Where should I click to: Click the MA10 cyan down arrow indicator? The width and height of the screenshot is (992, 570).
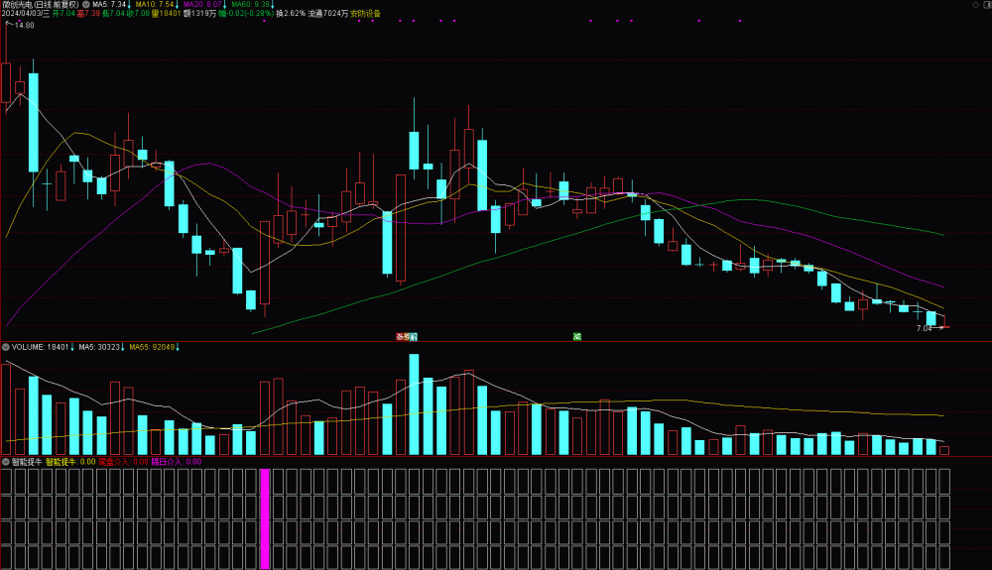coord(178,4)
